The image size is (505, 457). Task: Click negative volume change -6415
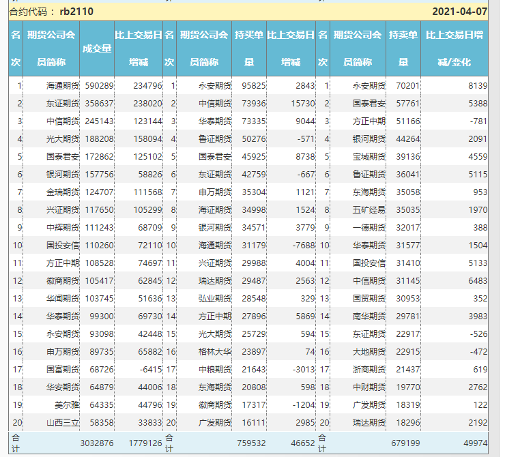(151, 369)
